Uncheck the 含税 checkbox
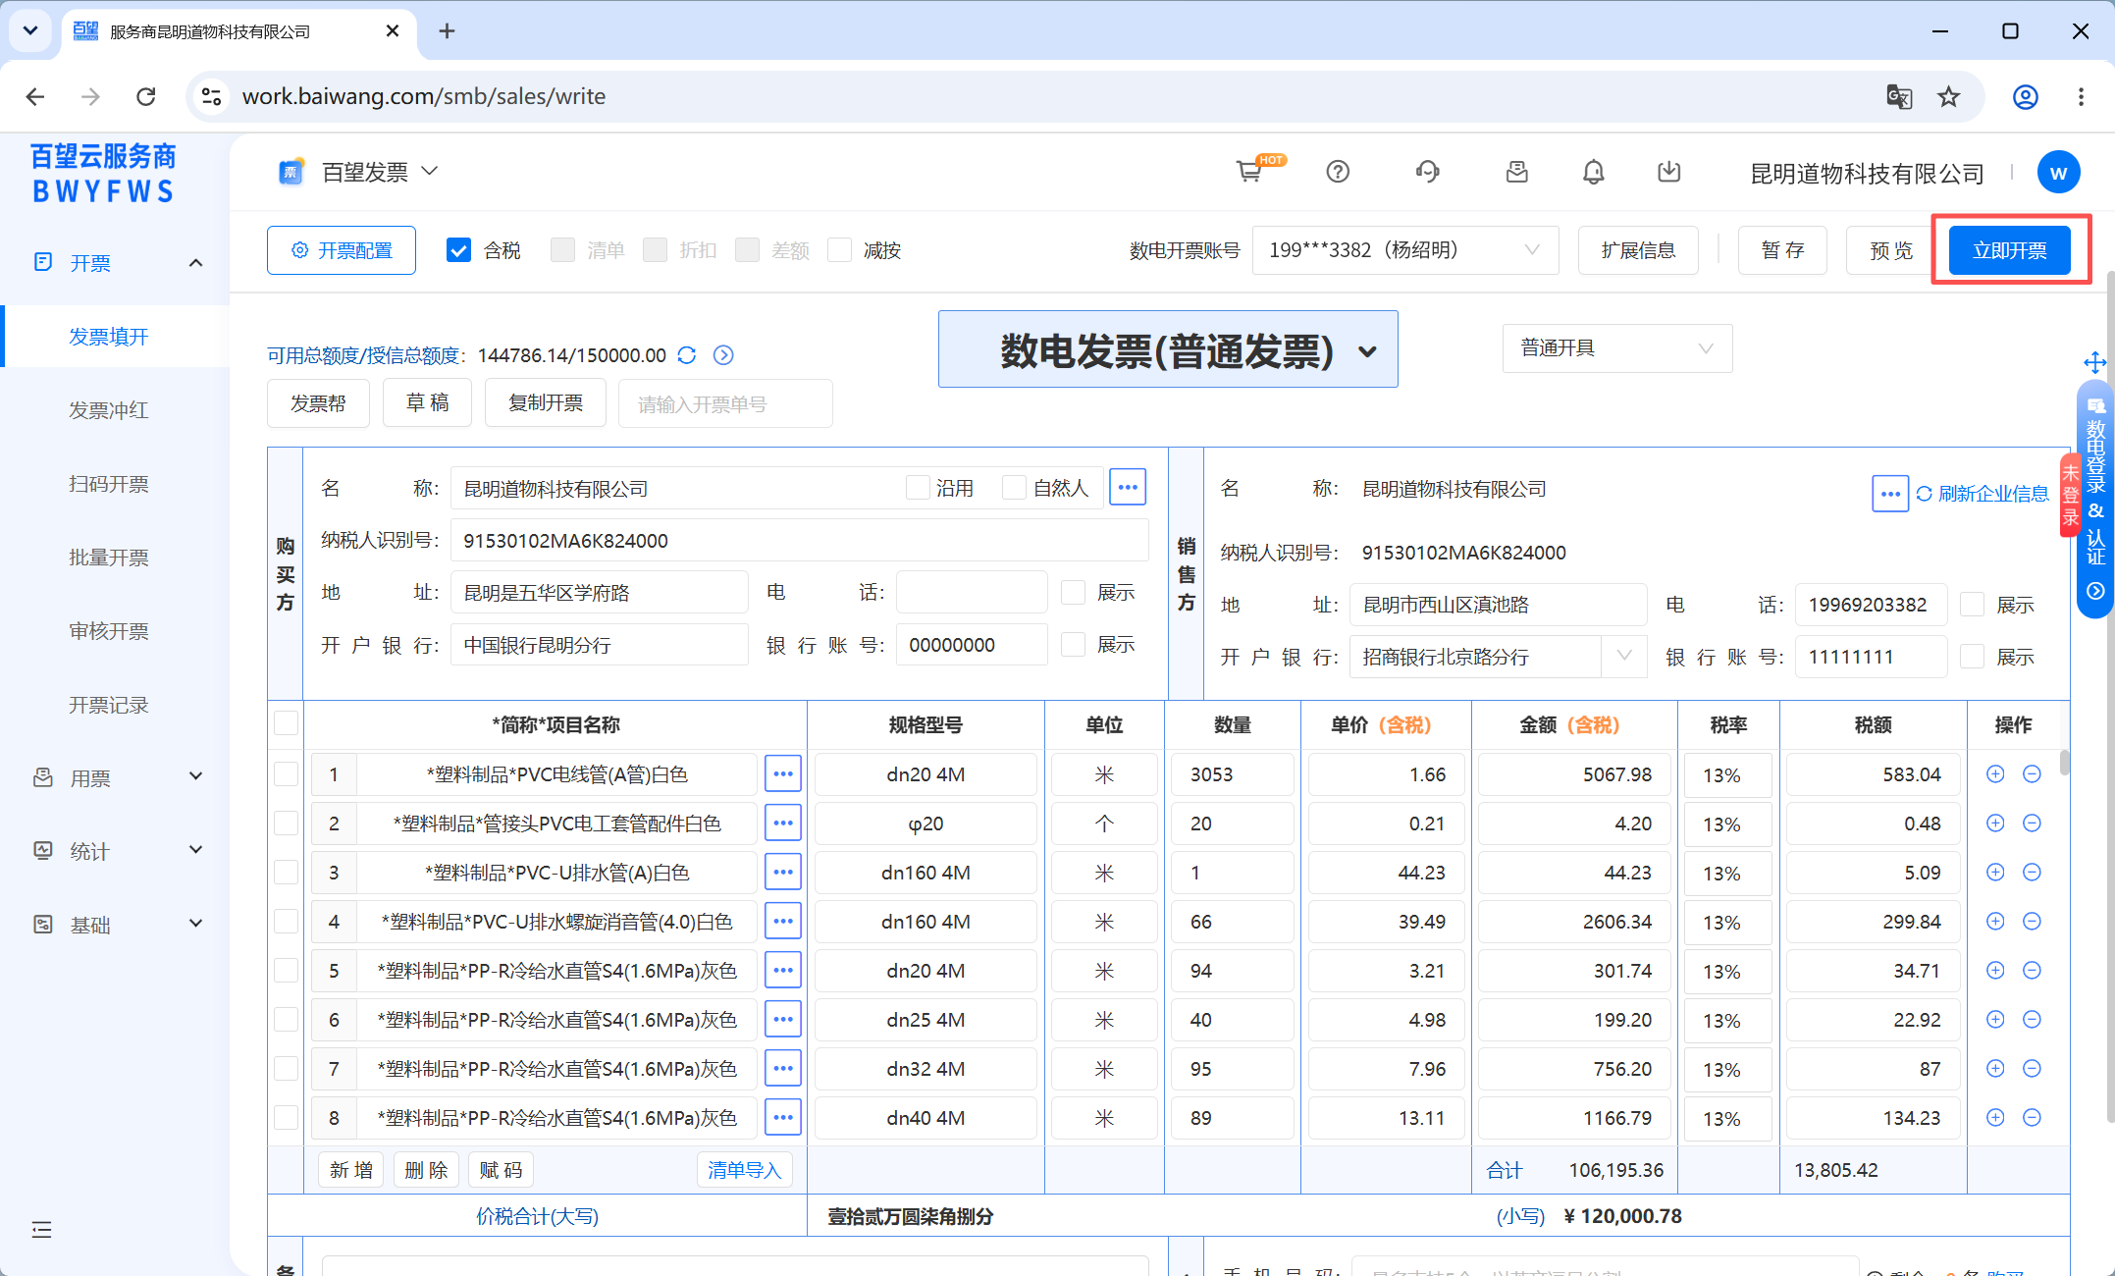This screenshot has height=1276, width=2115. [x=458, y=250]
